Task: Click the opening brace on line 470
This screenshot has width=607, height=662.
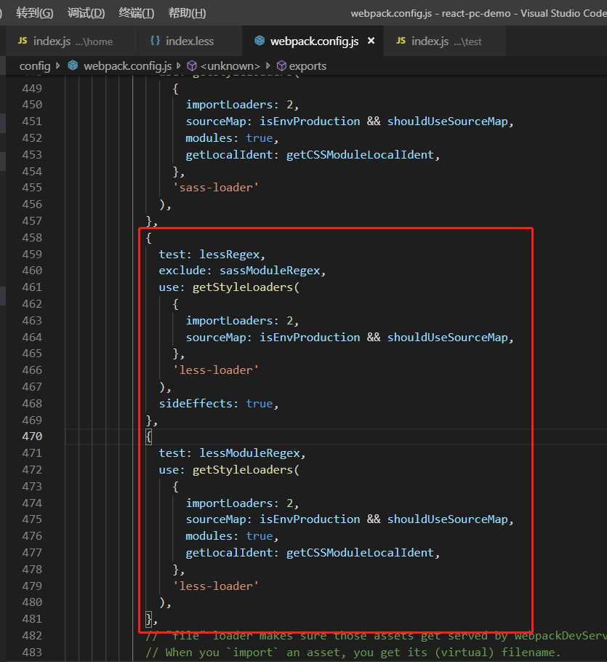Action: pyautogui.click(x=148, y=436)
